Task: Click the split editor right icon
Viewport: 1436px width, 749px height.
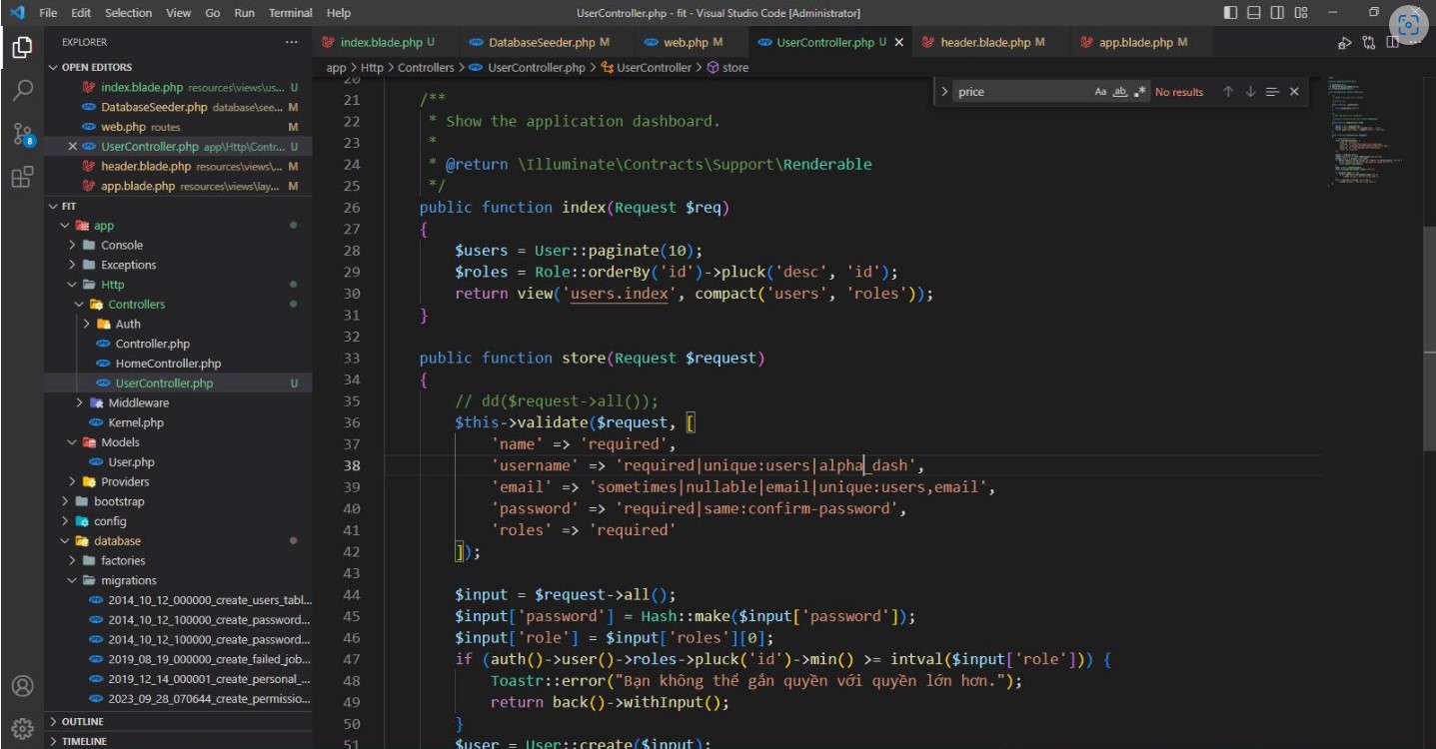Action: tap(1392, 43)
